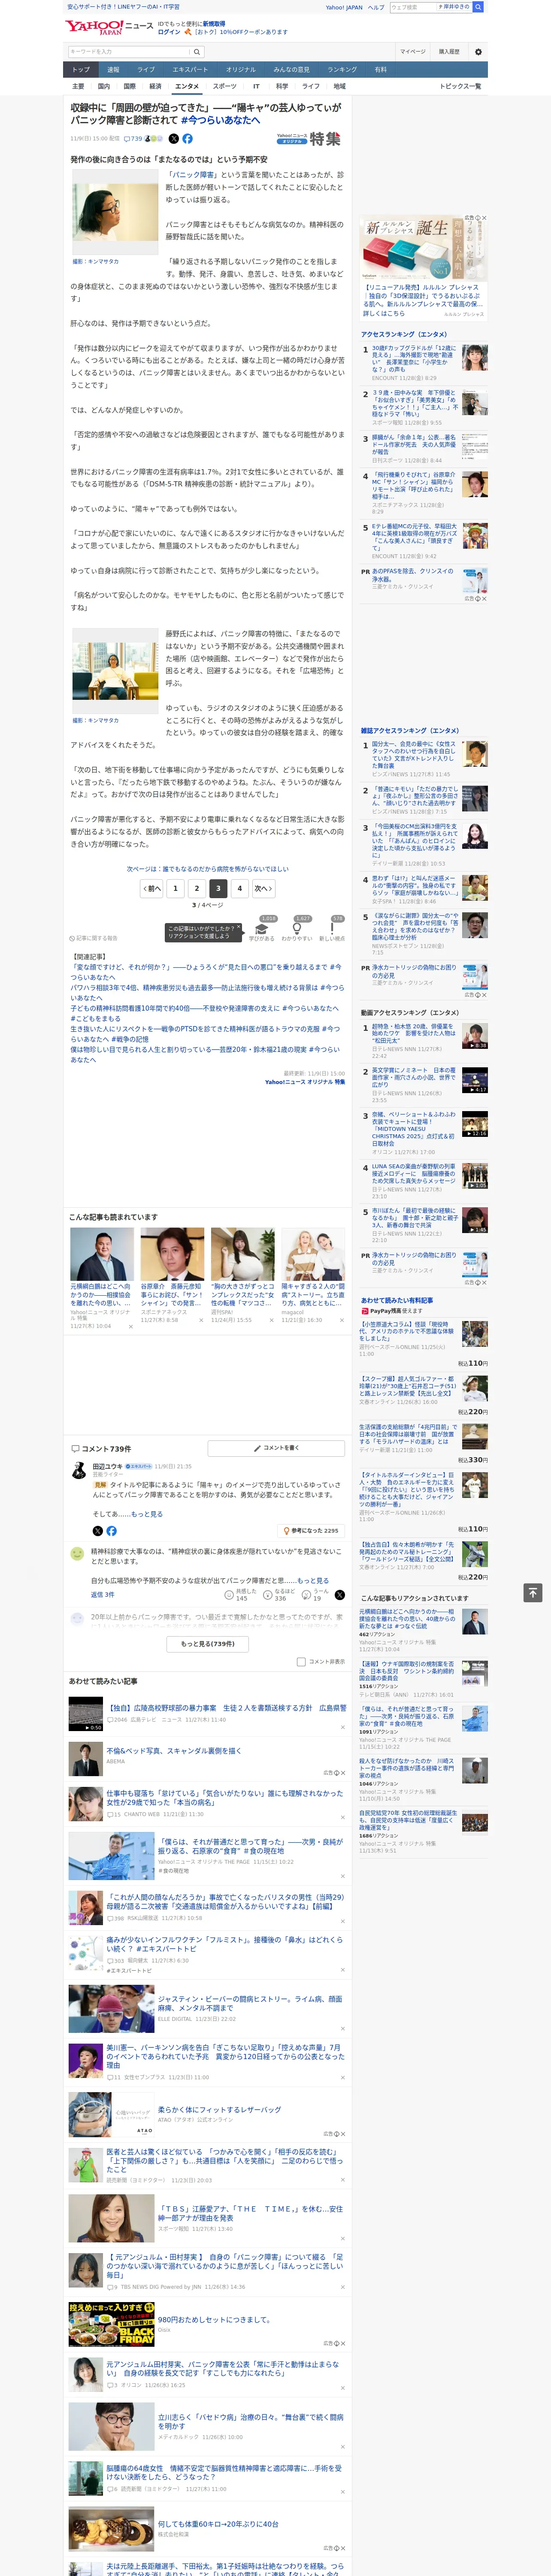Open マイページ link

tap(412, 51)
